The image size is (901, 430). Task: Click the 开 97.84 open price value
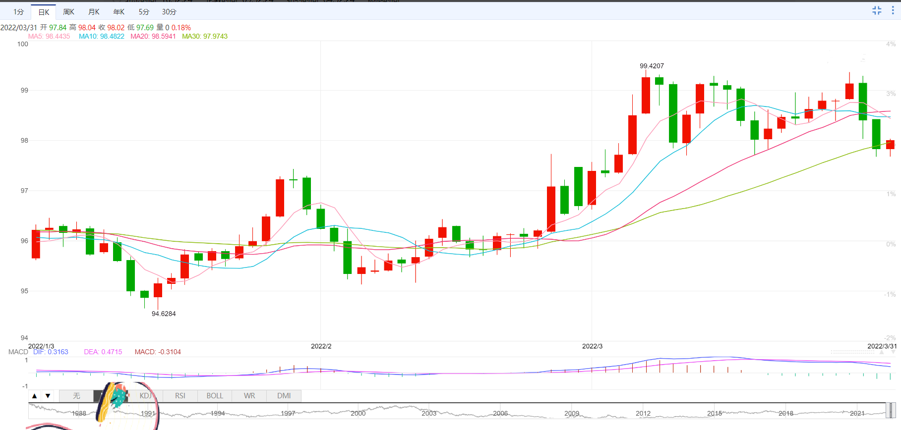(53, 28)
